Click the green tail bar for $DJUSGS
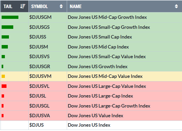This screenshot has height=131, width=182. [7, 27]
